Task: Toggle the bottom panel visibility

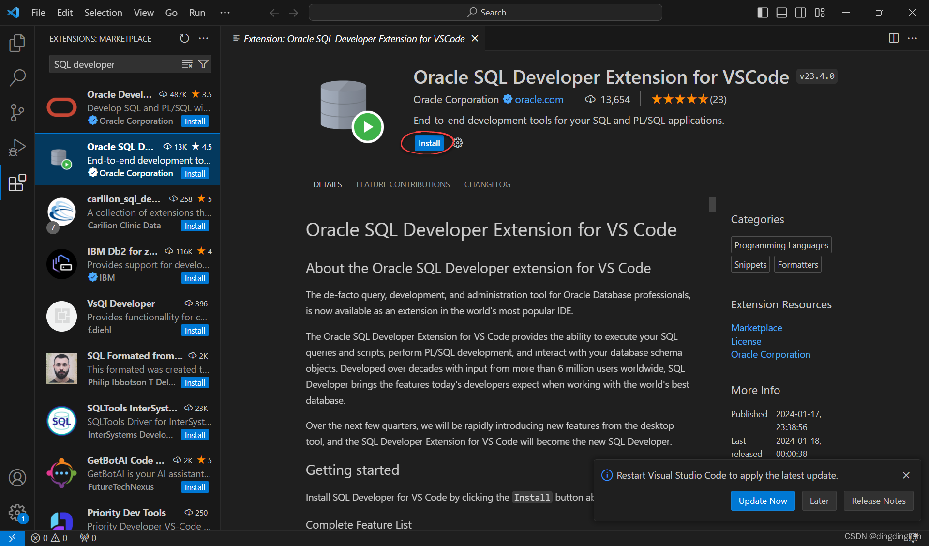Action: pos(781,13)
